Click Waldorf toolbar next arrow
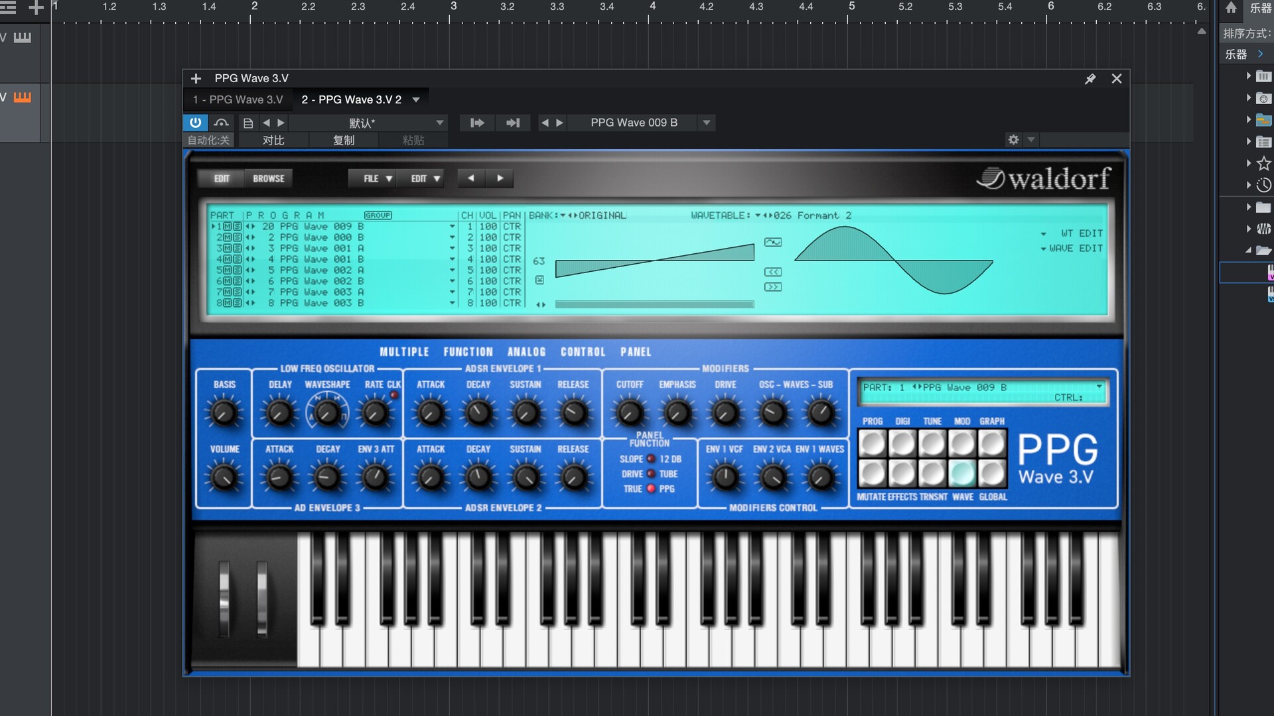The height and width of the screenshot is (716, 1274). (x=500, y=178)
